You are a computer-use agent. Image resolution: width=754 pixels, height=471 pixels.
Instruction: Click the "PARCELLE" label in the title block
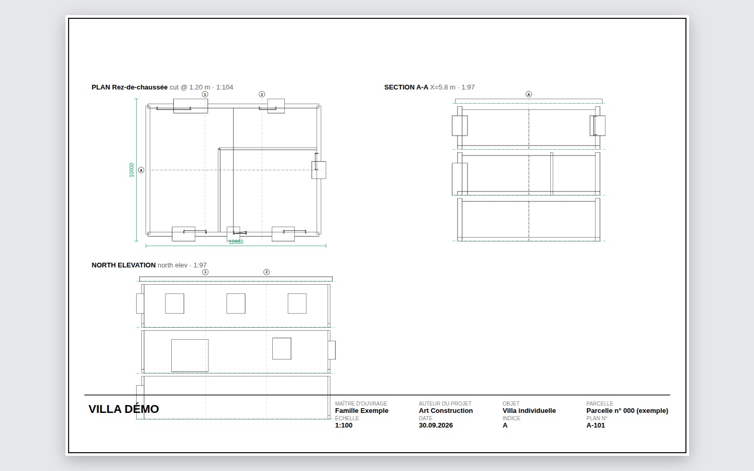click(600, 403)
